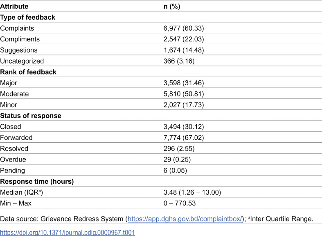322x237 pixels.
Task: Select the "Type of feedback" section heading
Action: pyautogui.click(x=27, y=17)
